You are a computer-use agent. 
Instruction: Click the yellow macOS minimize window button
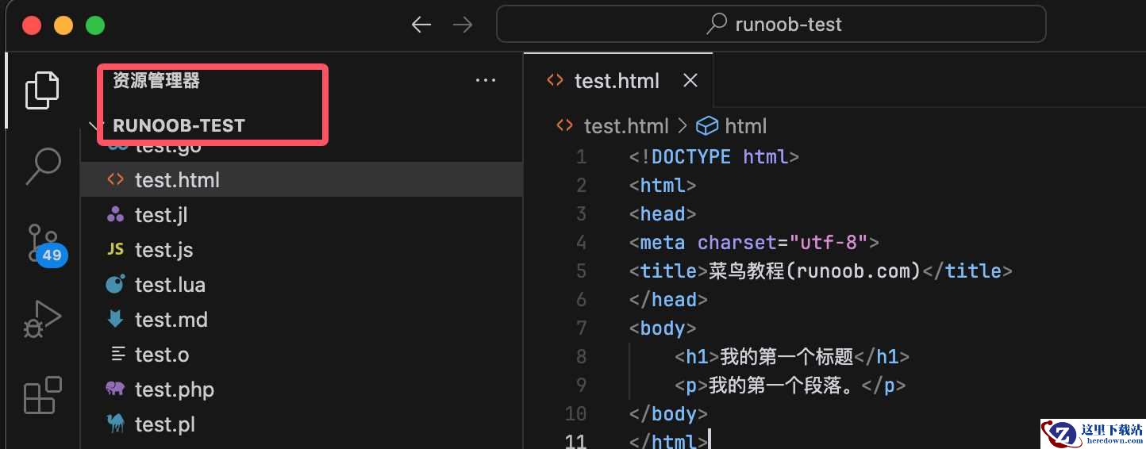63,25
